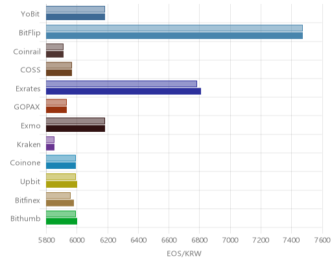Select the brown COSS bar
This screenshot has height=265, width=332.
click(x=59, y=73)
